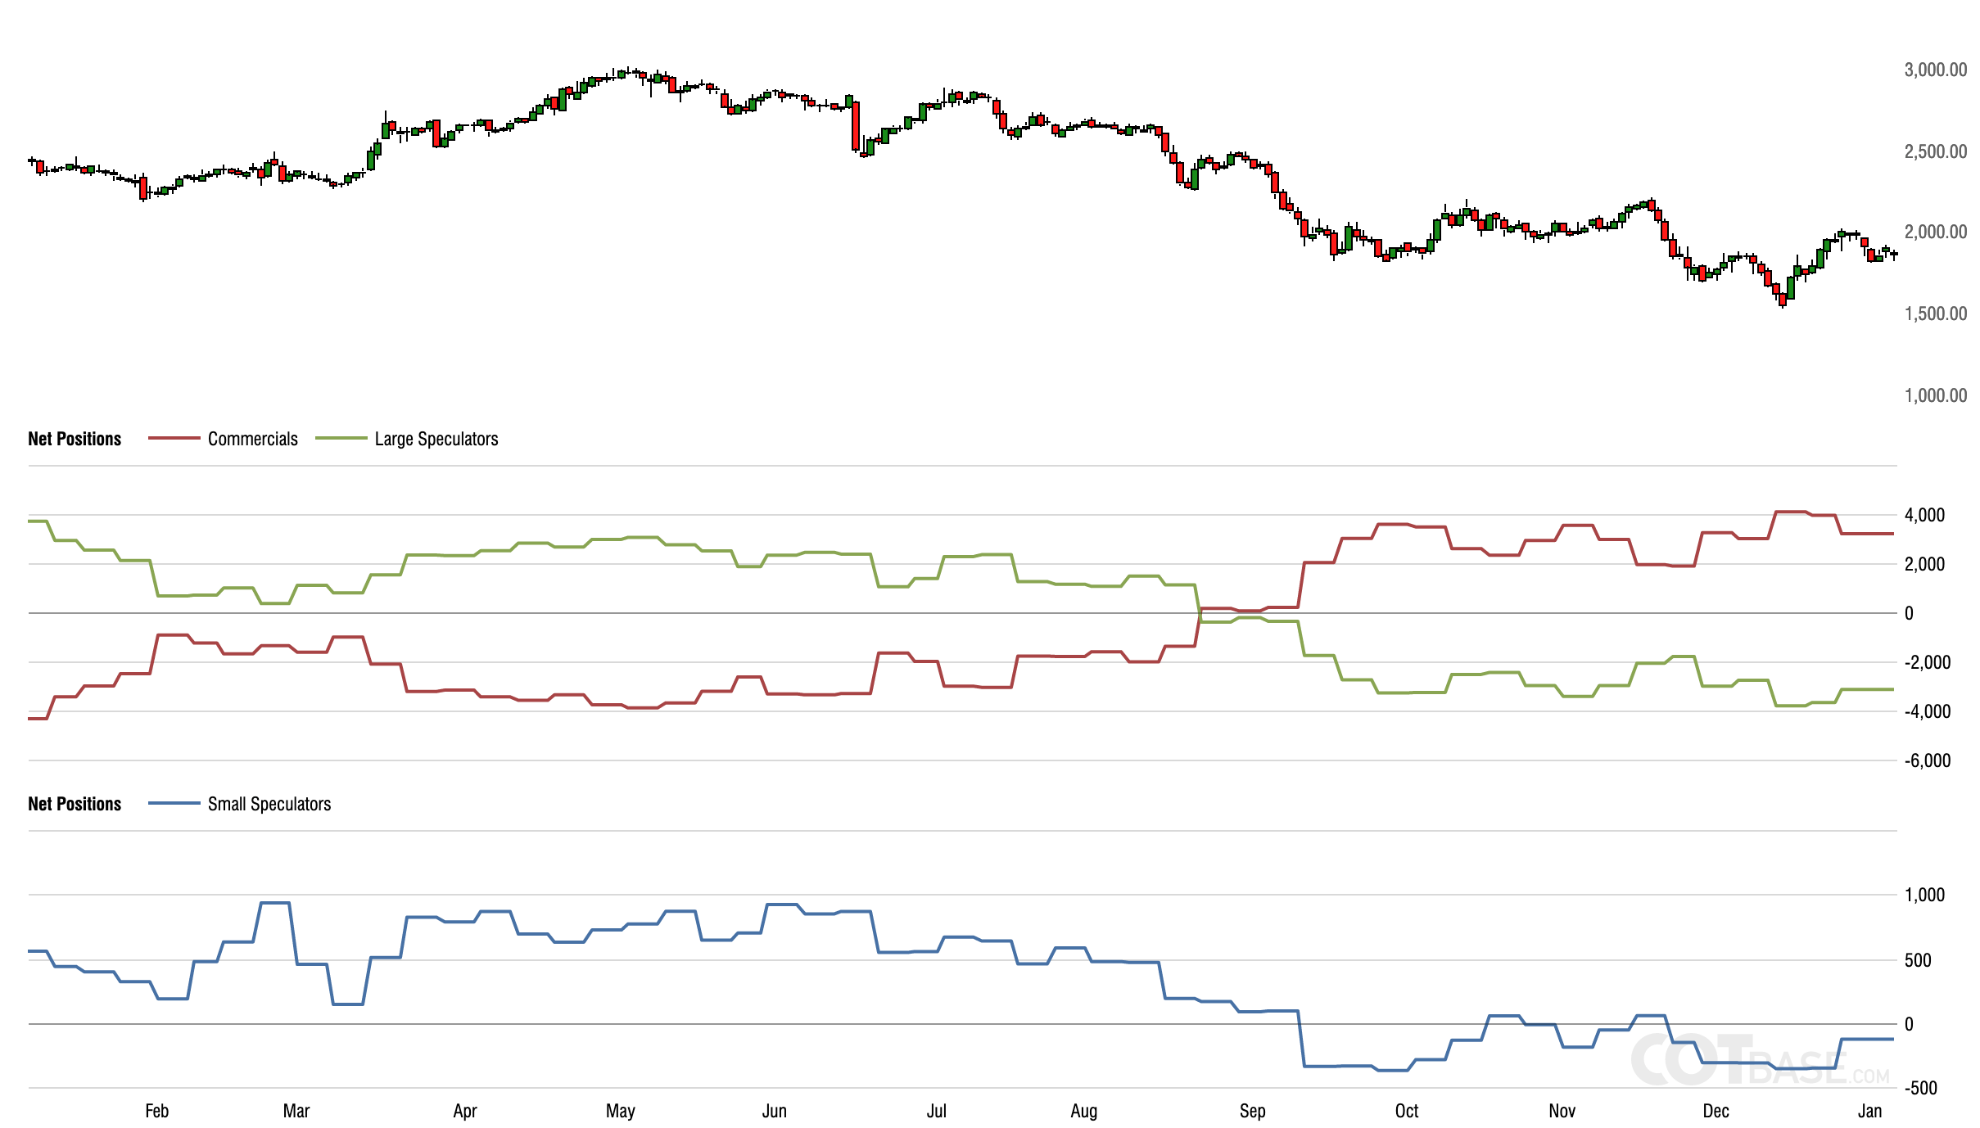This screenshot has width=1980, height=1128.
Task: Click the 2,500.00 price axis label
Action: tap(1935, 151)
